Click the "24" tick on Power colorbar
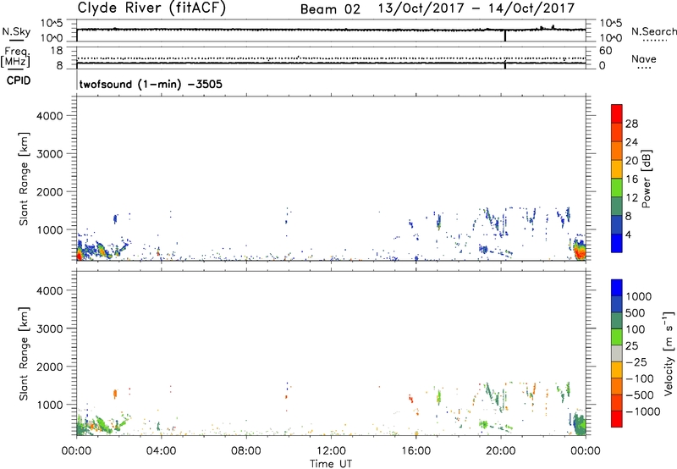The image size is (677, 469). (x=631, y=142)
